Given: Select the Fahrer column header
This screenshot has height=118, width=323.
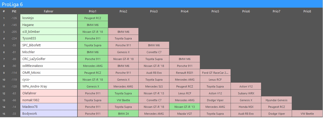Looking at the screenshot, I should 49,11.
